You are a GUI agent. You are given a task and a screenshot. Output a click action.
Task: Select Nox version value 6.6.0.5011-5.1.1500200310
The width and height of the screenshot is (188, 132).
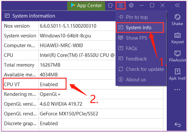68,26
